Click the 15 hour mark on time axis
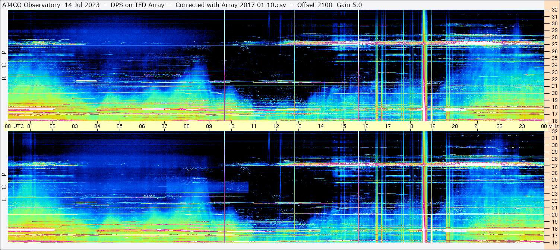560x250 pixels. point(343,126)
